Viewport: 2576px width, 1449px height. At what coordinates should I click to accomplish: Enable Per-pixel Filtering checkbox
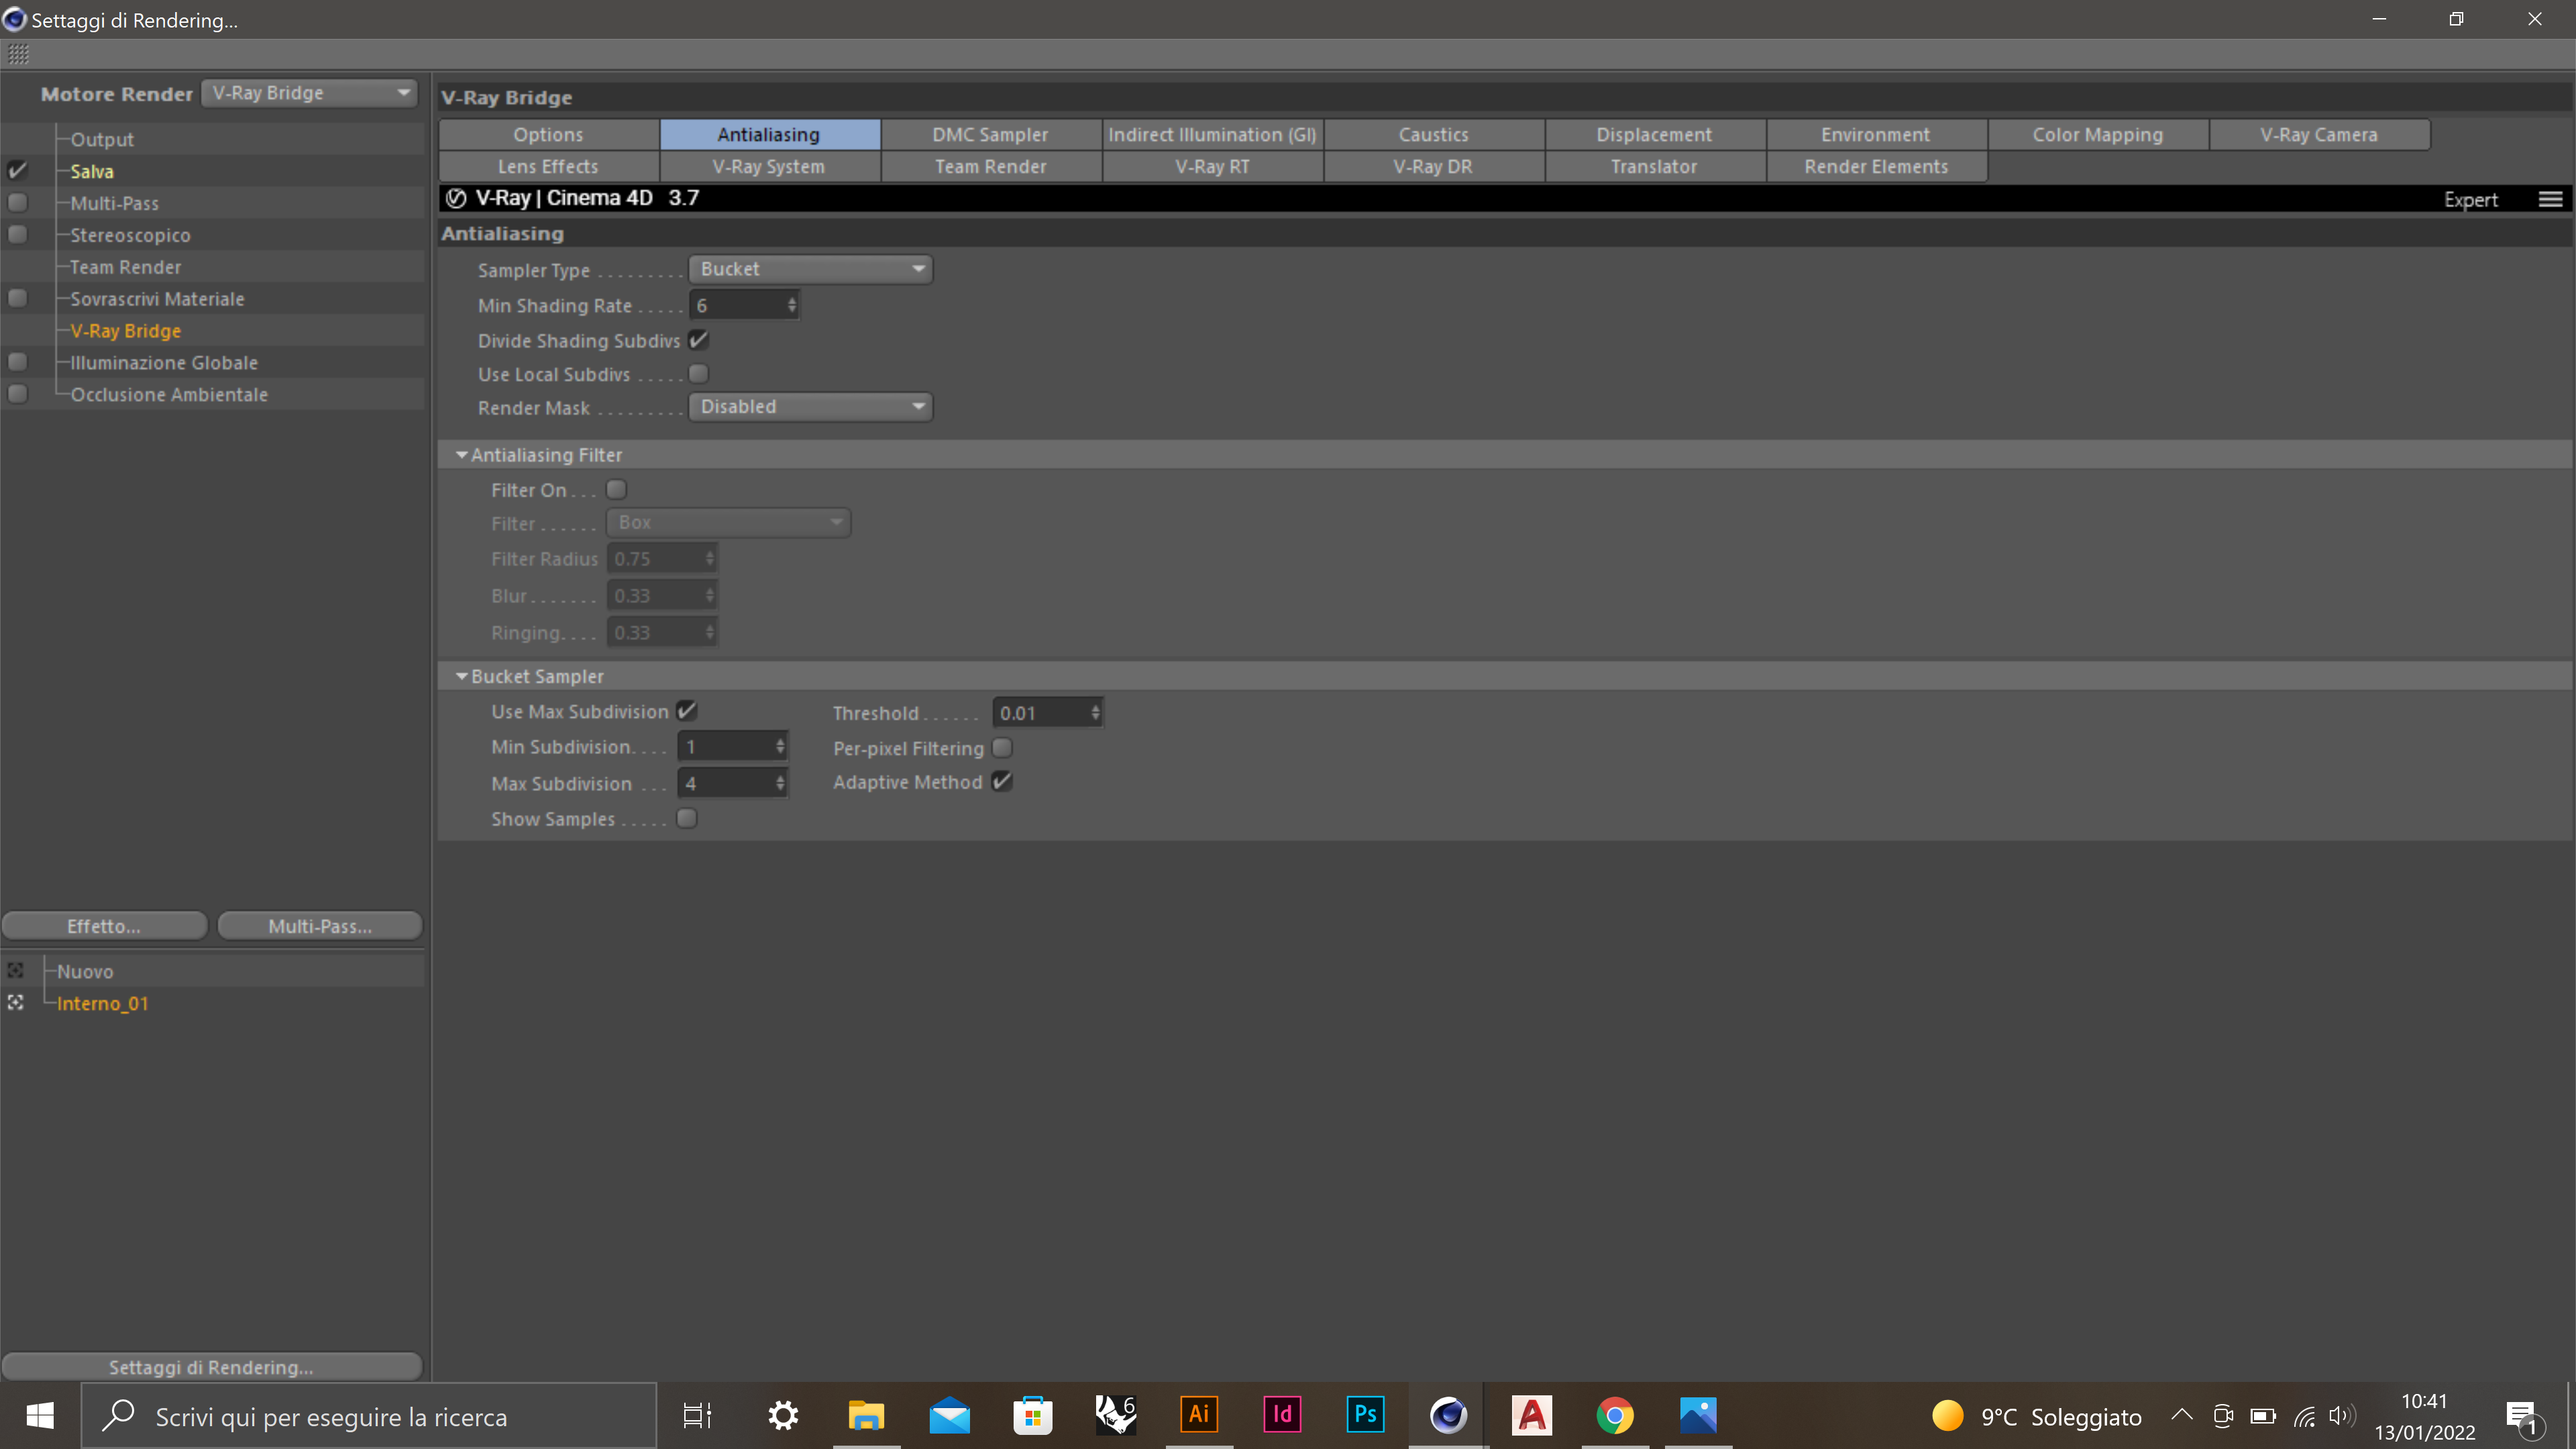click(1002, 748)
